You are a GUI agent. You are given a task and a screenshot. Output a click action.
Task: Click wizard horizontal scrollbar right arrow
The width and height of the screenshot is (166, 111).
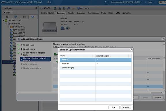[162, 93]
